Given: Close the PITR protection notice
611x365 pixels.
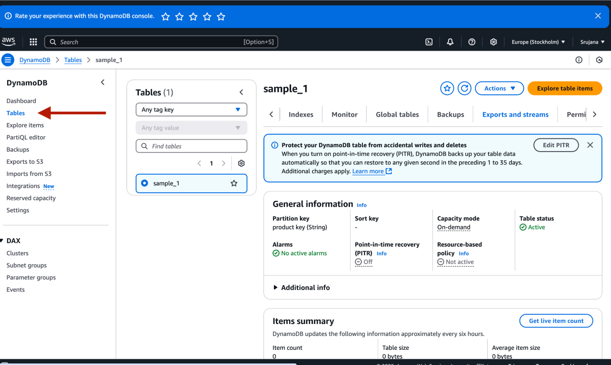Looking at the screenshot, I should 590,145.
